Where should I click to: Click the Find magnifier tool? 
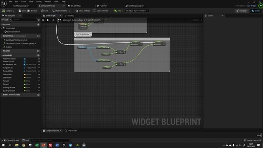(44, 11)
